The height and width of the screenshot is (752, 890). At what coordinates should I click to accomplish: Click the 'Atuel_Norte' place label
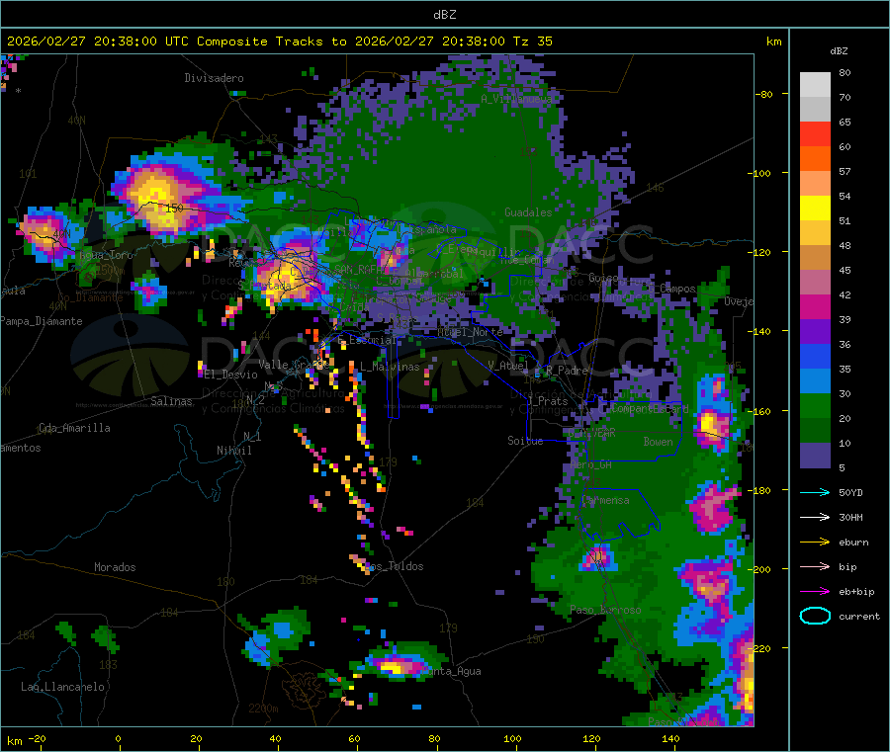(x=470, y=332)
